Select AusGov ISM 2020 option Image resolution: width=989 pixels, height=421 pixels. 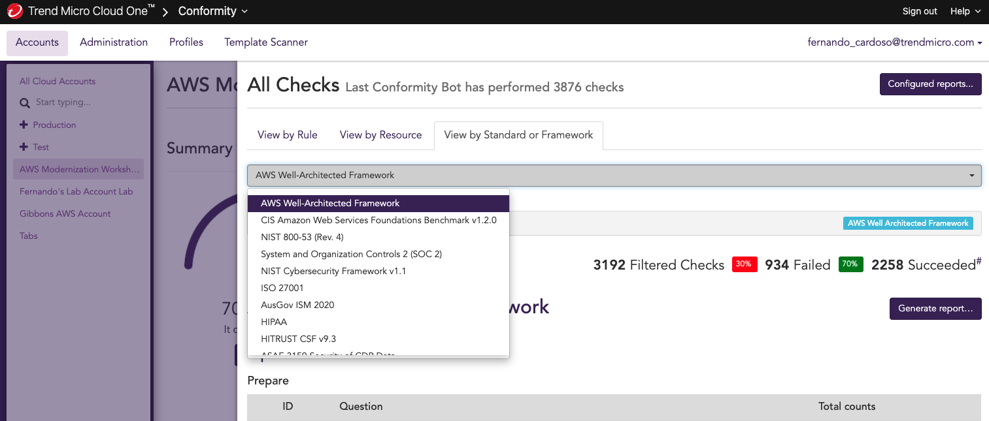[x=378, y=305]
